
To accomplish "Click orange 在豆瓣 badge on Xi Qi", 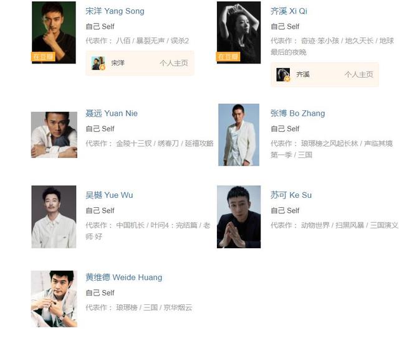I will pyautogui.click(x=228, y=57).
